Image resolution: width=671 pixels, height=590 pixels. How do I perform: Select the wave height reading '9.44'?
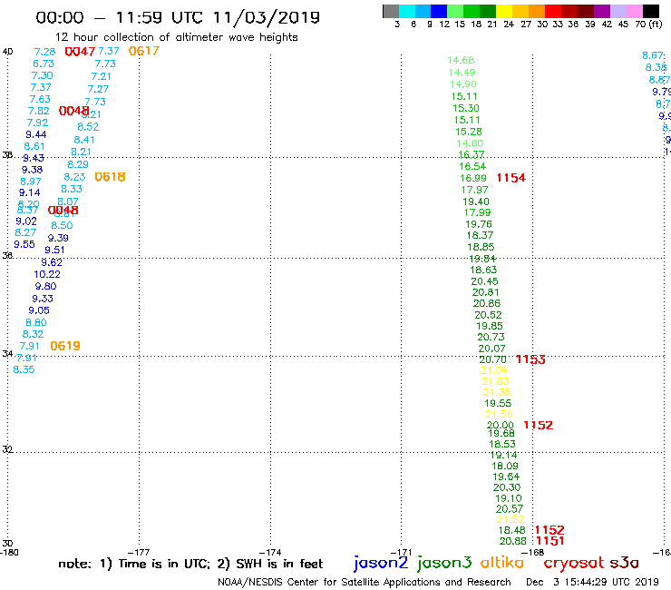tap(36, 134)
